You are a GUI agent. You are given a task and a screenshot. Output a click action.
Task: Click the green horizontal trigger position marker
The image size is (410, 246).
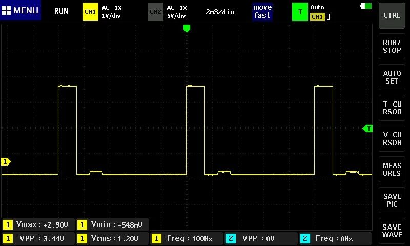[187, 28]
